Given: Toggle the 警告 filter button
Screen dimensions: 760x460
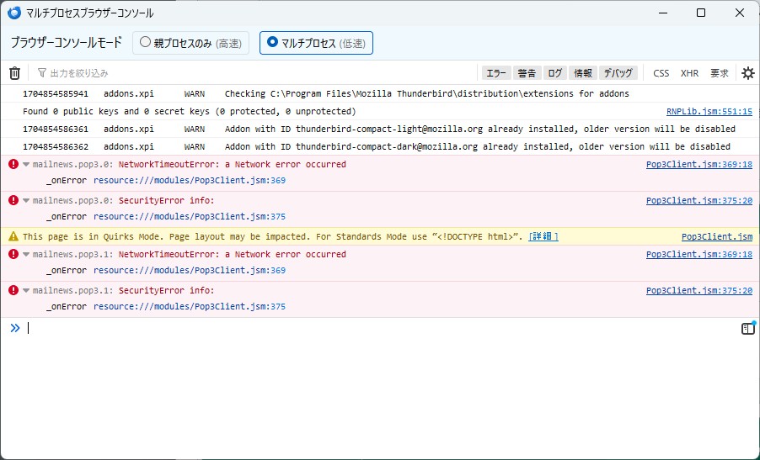Looking at the screenshot, I should (527, 73).
